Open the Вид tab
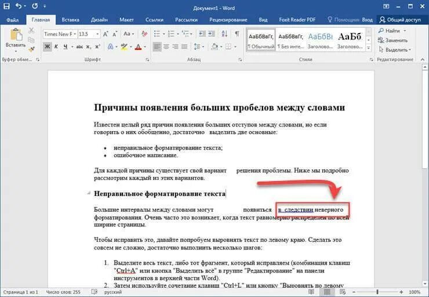The width and height of the screenshot is (429, 297). pyautogui.click(x=263, y=20)
